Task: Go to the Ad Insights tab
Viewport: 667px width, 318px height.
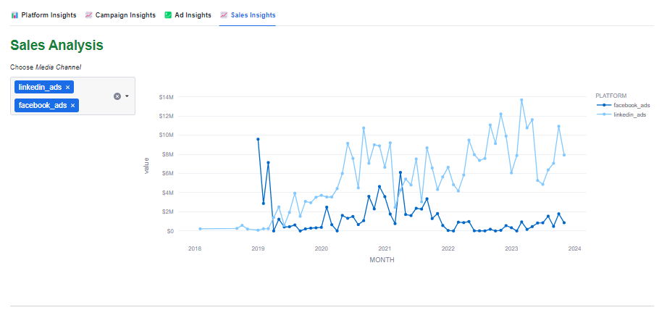Action: pyautogui.click(x=193, y=15)
